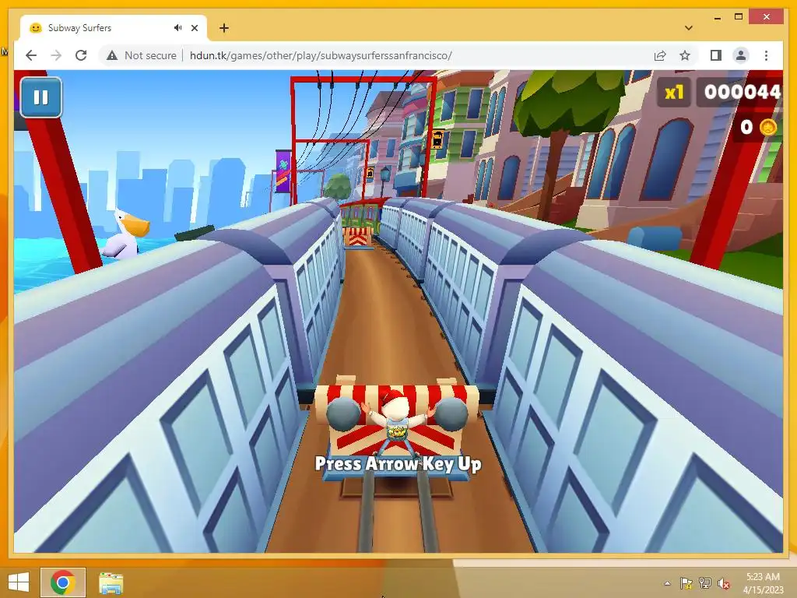Open a new tab with plus button
Viewport: 797px width, 598px height.
click(224, 28)
